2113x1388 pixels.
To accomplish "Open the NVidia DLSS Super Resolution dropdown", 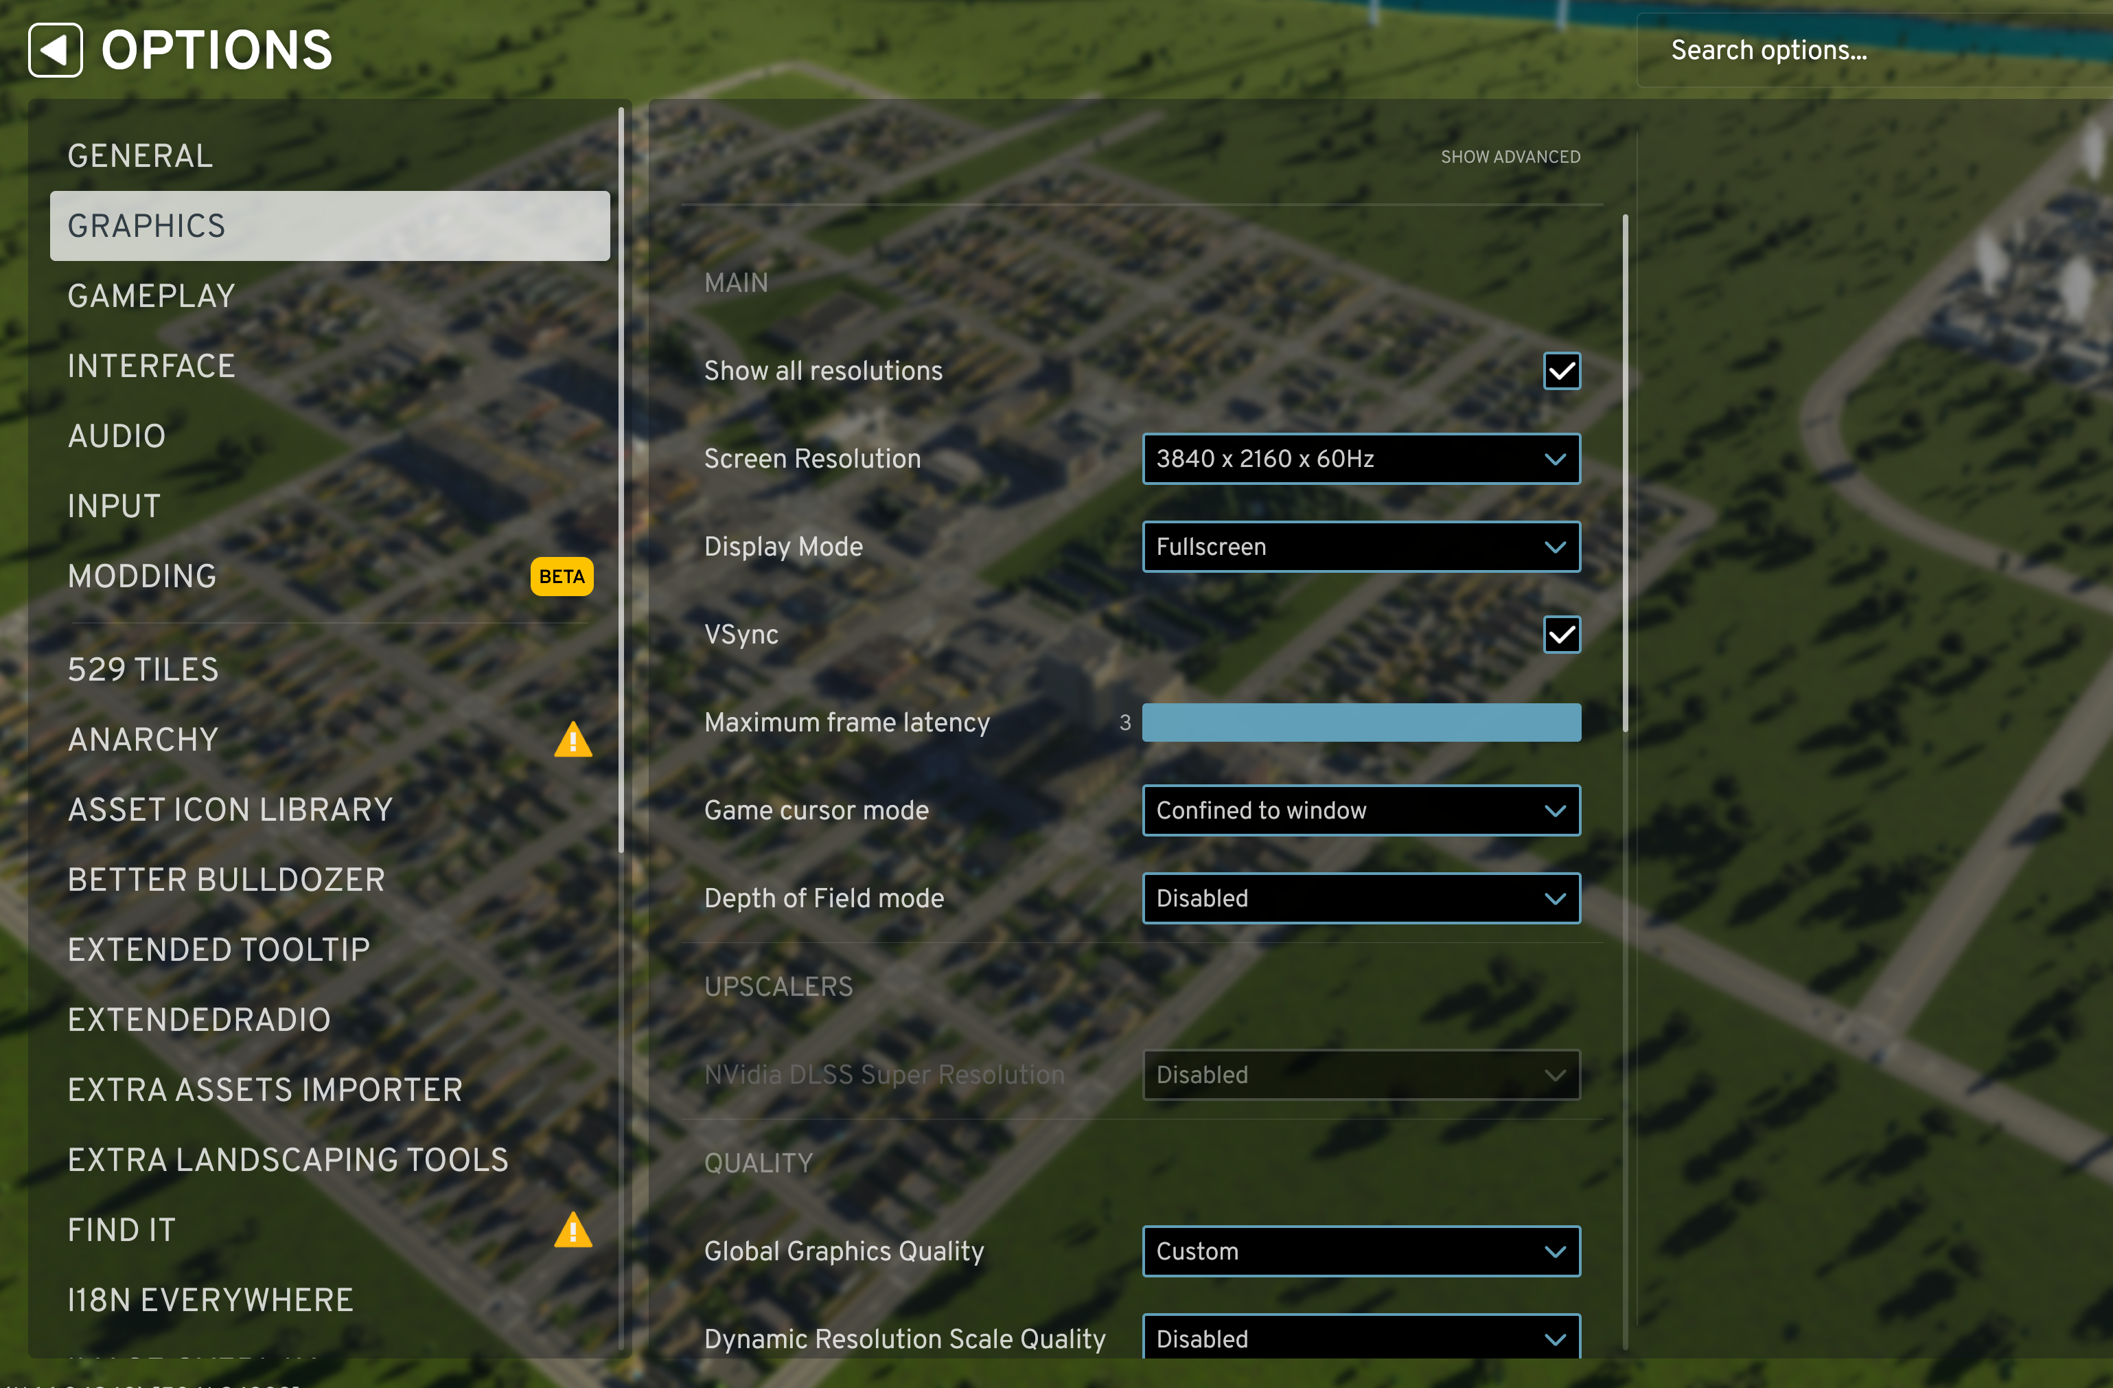I will point(1361,1076).
